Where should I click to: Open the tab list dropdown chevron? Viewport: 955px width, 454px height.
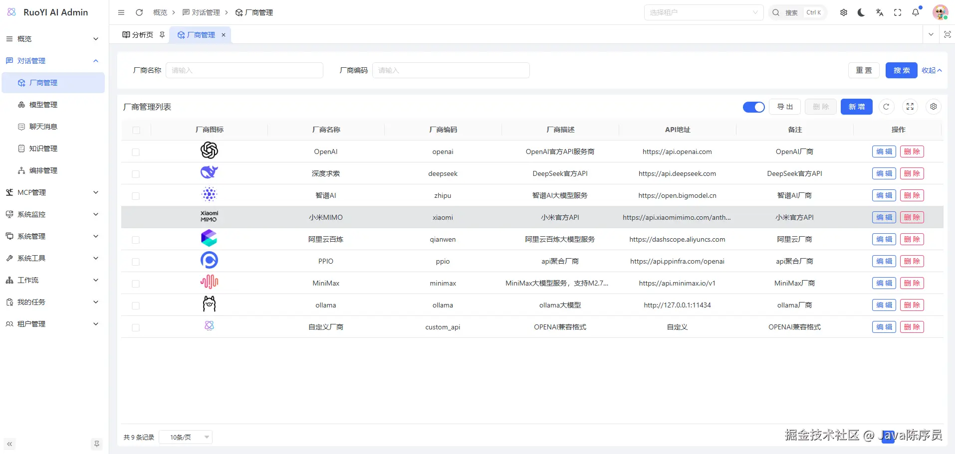pos(931,34)
